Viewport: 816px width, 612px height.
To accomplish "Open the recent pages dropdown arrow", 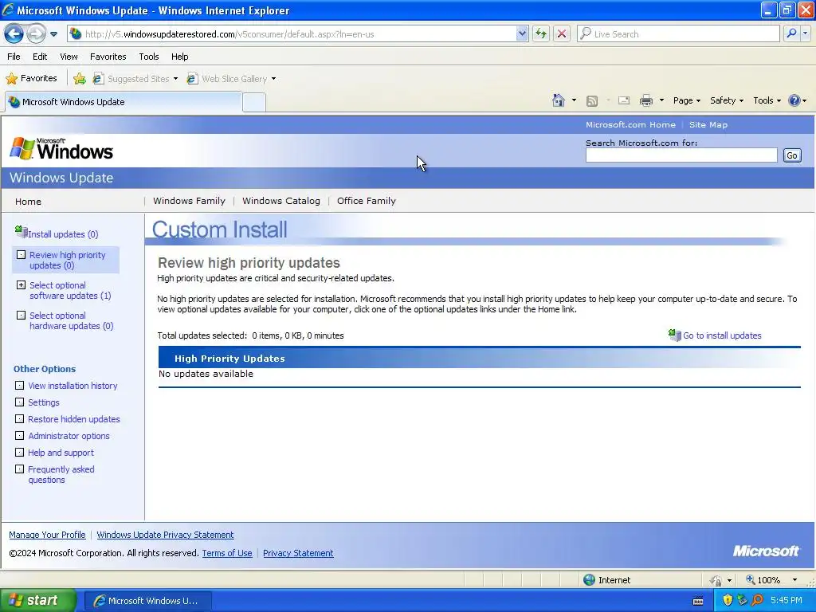I will (x=53, y=34).
